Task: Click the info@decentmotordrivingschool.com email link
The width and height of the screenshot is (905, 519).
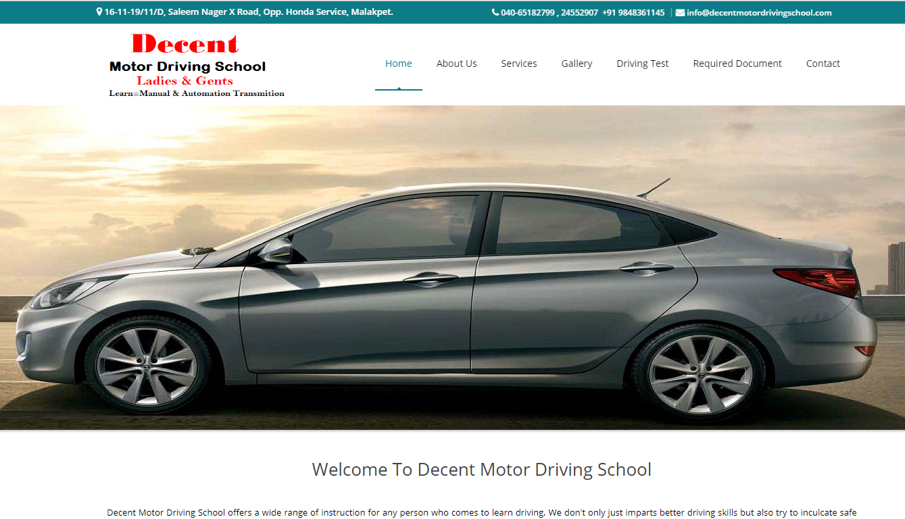Action: (x=759, y=13)
